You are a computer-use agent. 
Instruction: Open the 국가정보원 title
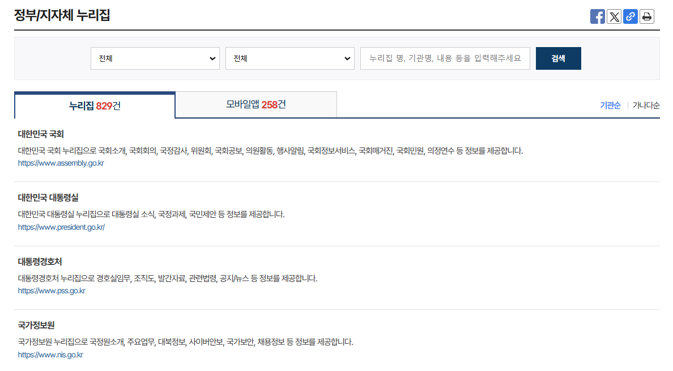(x=36, y=326)
